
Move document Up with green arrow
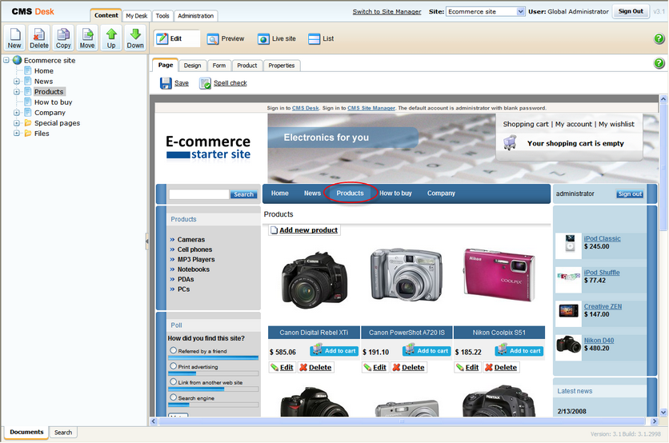tap(111, 38)
